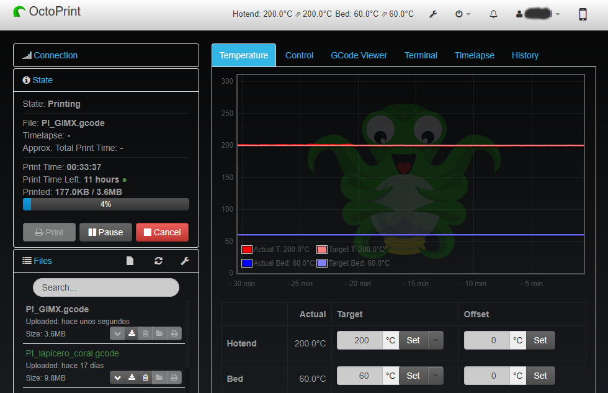Image resolution: width=608 pixels, height=393 pixels.
Task: Delete PI_lapicero_coral.gcode trash icon
Action: click(x=145, y=377)
